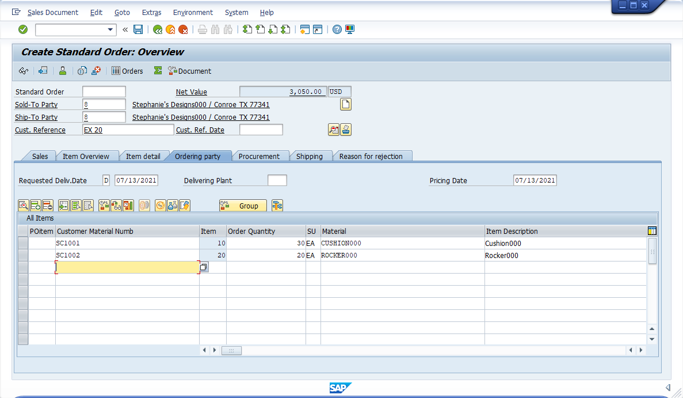Screen dimensions: 683x398
Task: Click the red Cancel icon
Action: pos(183,29)
